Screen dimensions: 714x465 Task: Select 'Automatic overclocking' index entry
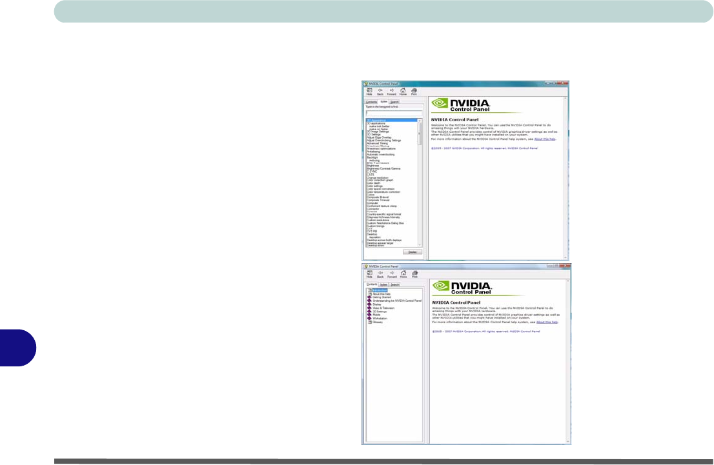(381, 155)
